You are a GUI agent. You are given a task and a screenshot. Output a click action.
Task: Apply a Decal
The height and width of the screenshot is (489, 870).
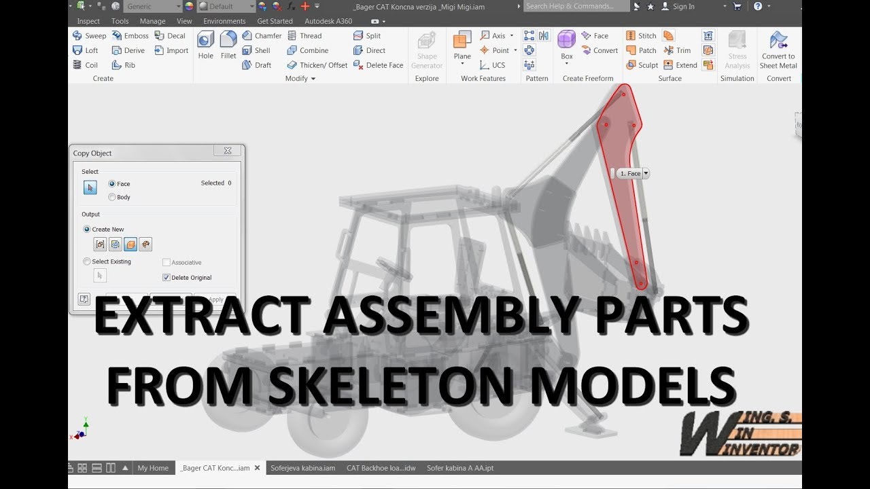170,36
